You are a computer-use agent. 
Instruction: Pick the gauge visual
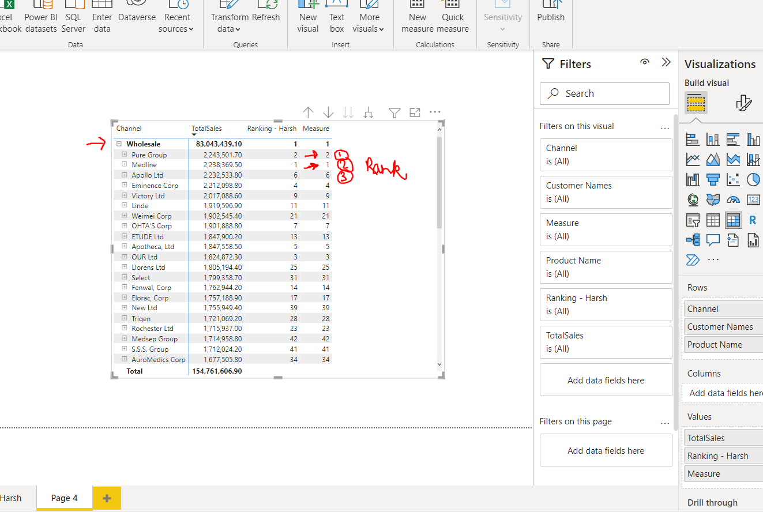[x=733, y=199]
